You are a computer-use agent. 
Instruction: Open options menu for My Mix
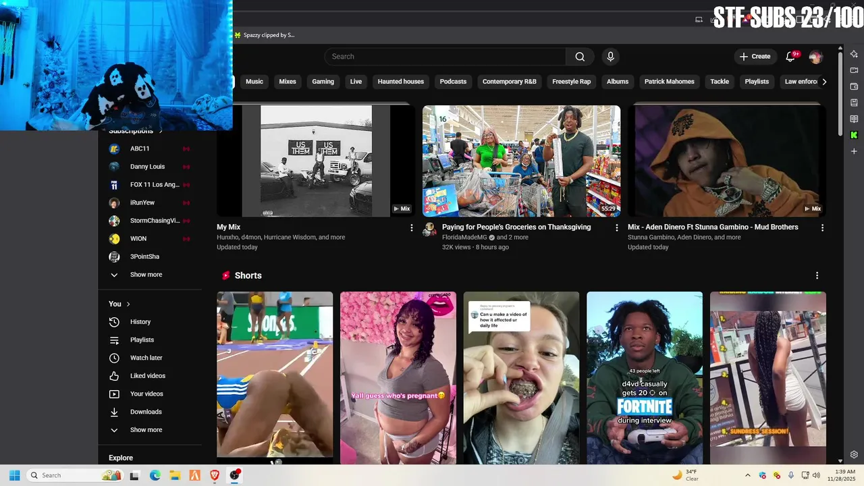[411, 228]
